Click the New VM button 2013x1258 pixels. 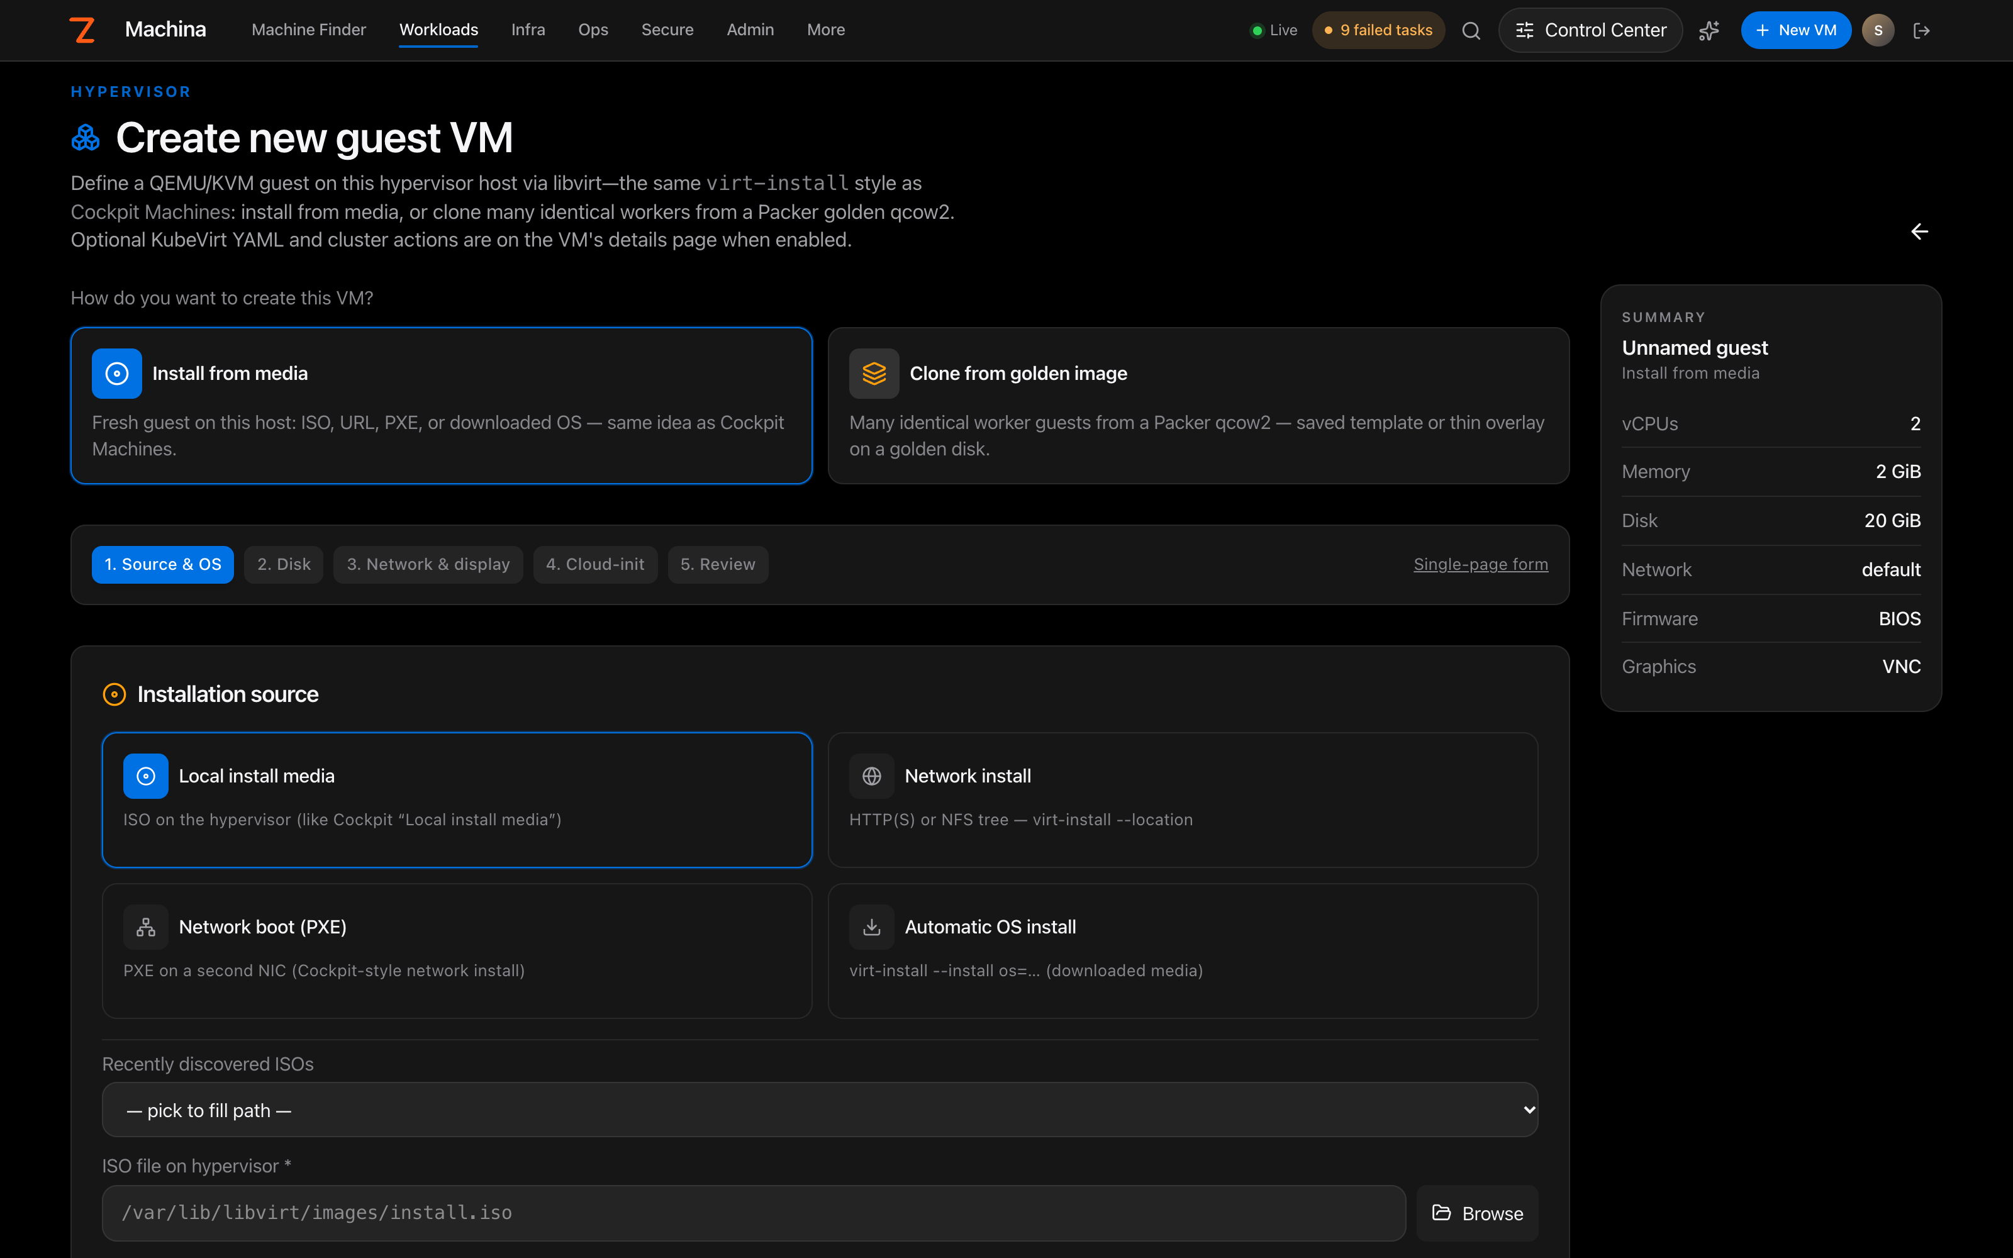(x=1796, y=31)
